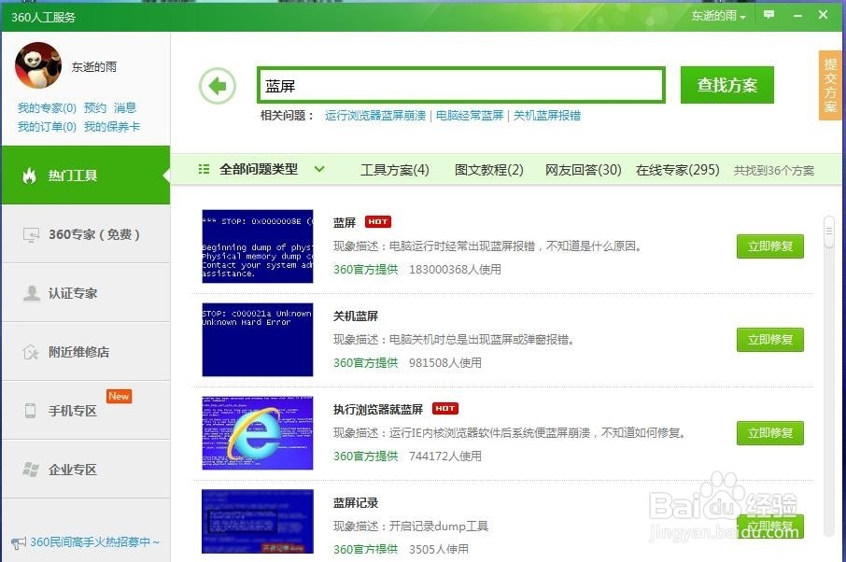Open the 我的订单(0) link
This screenshot has width=846, height=562.
point(47,127)
